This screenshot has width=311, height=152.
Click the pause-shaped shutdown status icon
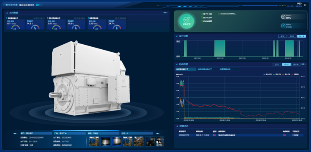tap(283, 17)
